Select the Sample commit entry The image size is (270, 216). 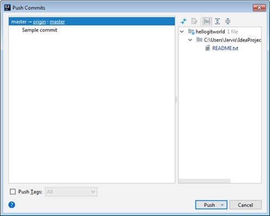40,30
